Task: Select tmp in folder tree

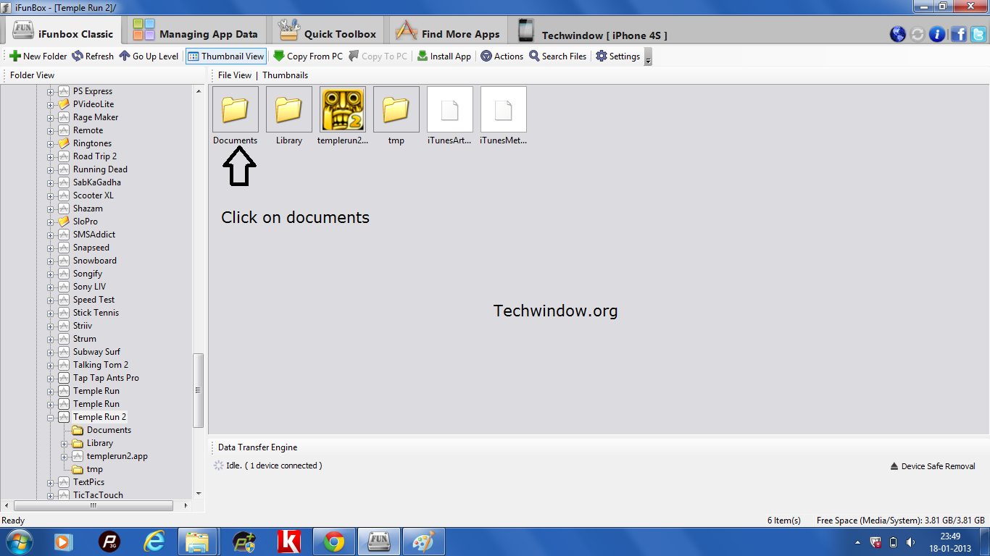Action: pos(95,469)
